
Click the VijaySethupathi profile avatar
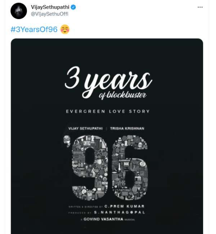(x=19, y=11)
